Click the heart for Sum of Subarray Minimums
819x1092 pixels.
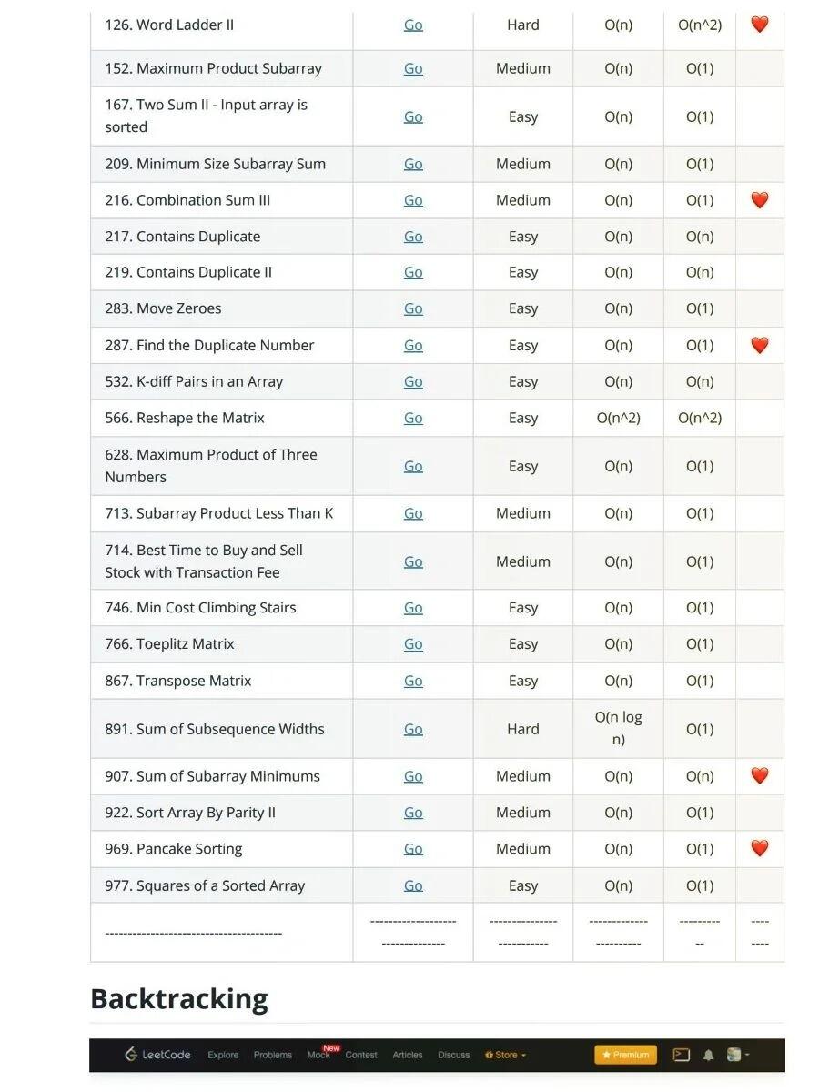coord(760,775)
